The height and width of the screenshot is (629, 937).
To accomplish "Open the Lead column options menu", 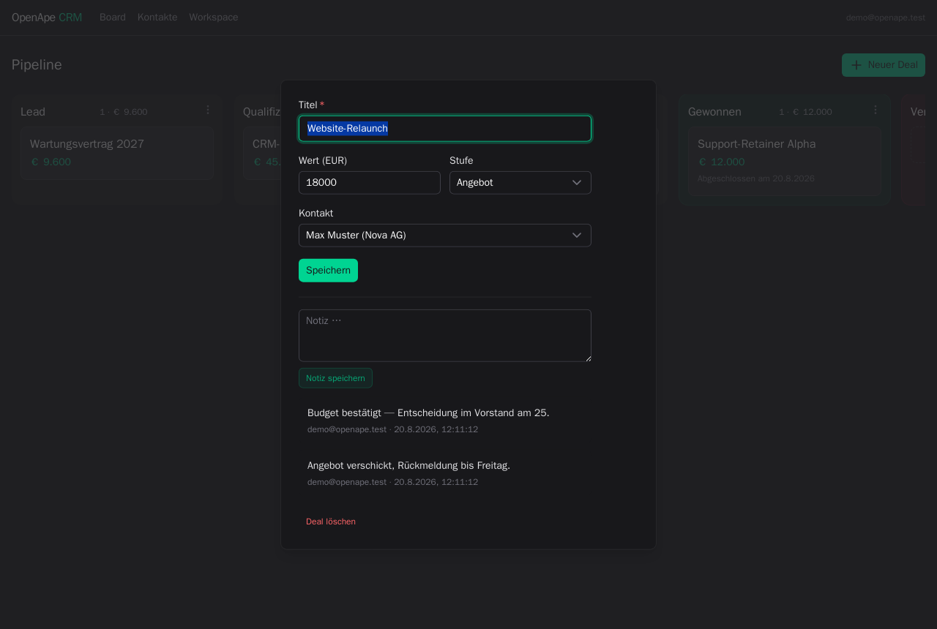I will point(208,110).
